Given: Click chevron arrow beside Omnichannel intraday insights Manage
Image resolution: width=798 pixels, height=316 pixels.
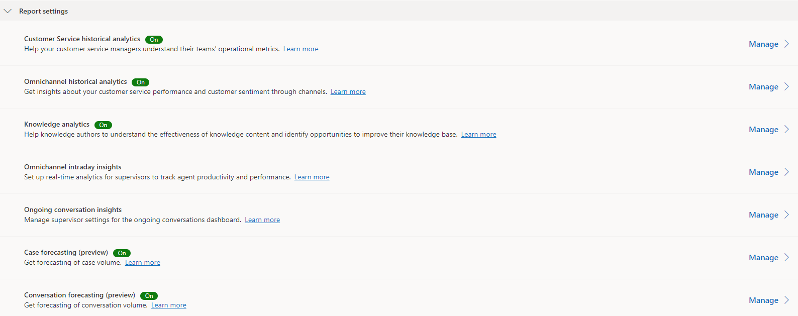Looking at the screenshot, I should click(787, 172).
